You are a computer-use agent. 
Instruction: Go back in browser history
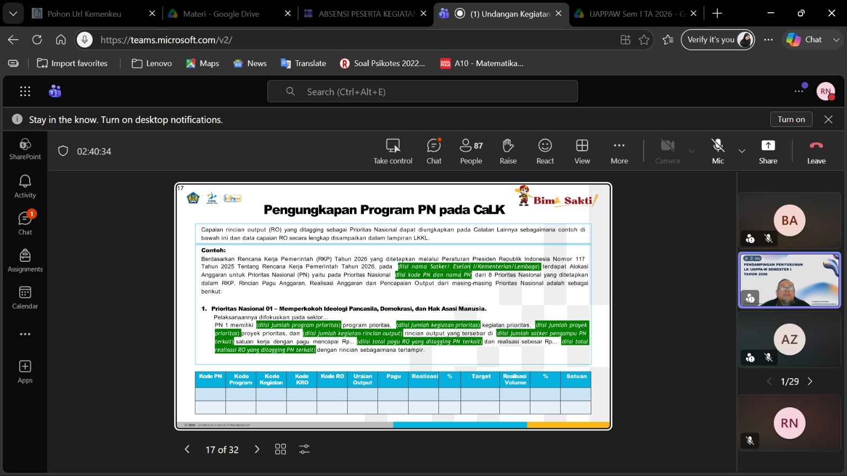[x=13, y=40]
